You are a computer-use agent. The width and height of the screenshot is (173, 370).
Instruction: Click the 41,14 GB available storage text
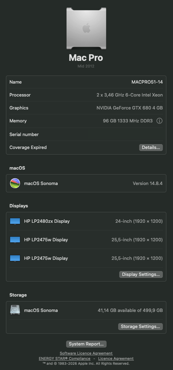[130, 310]
